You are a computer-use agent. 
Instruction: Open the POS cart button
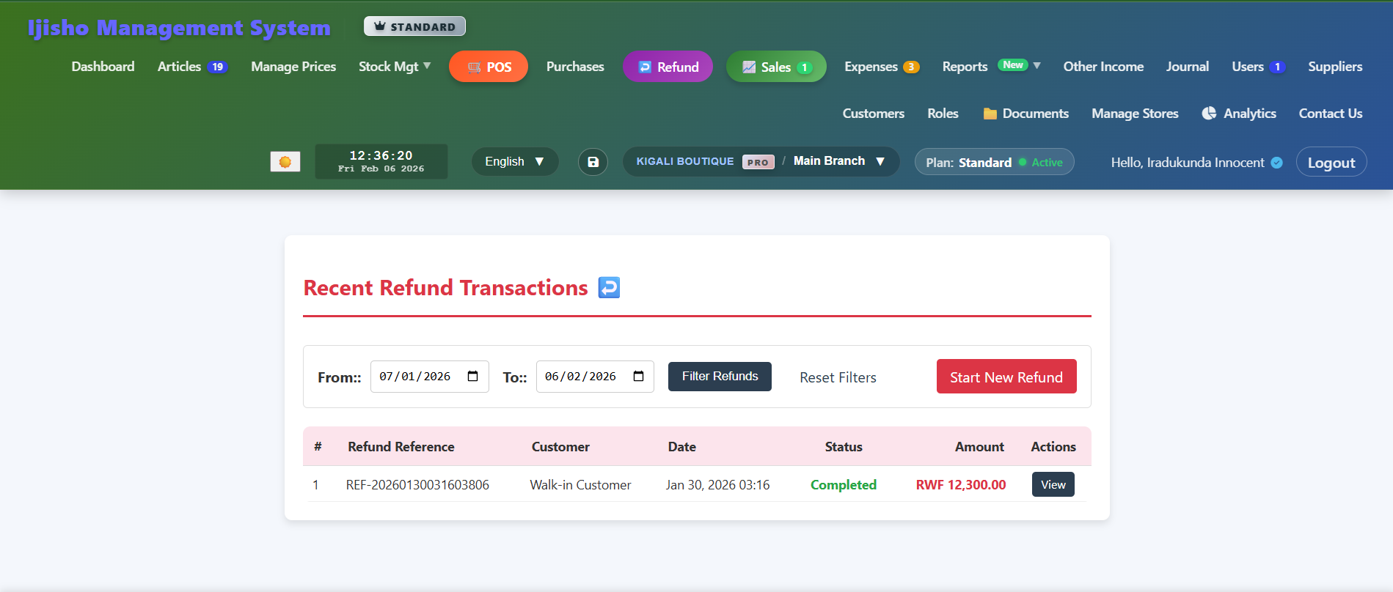(489, 67)
